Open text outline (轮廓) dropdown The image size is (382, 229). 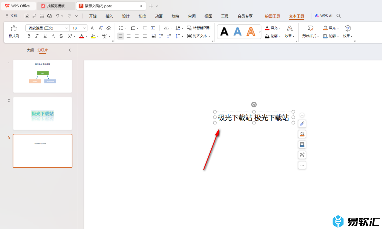273,36
